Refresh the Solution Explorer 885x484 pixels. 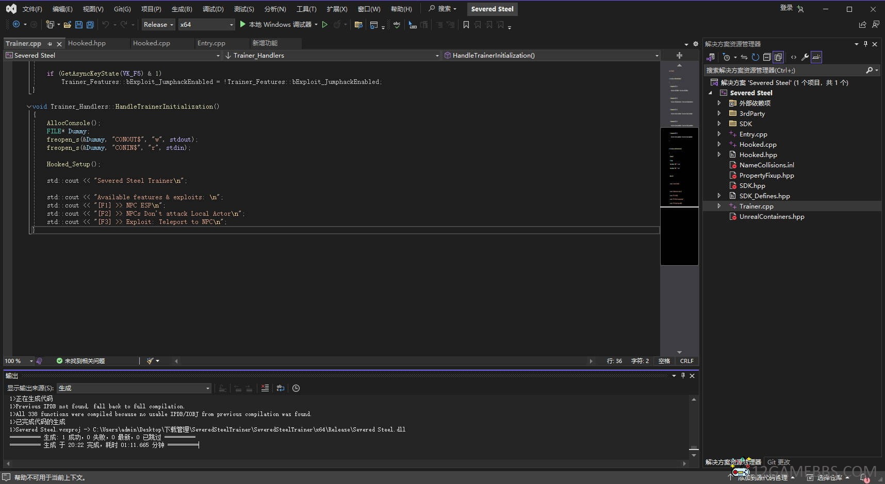point(756,57)
